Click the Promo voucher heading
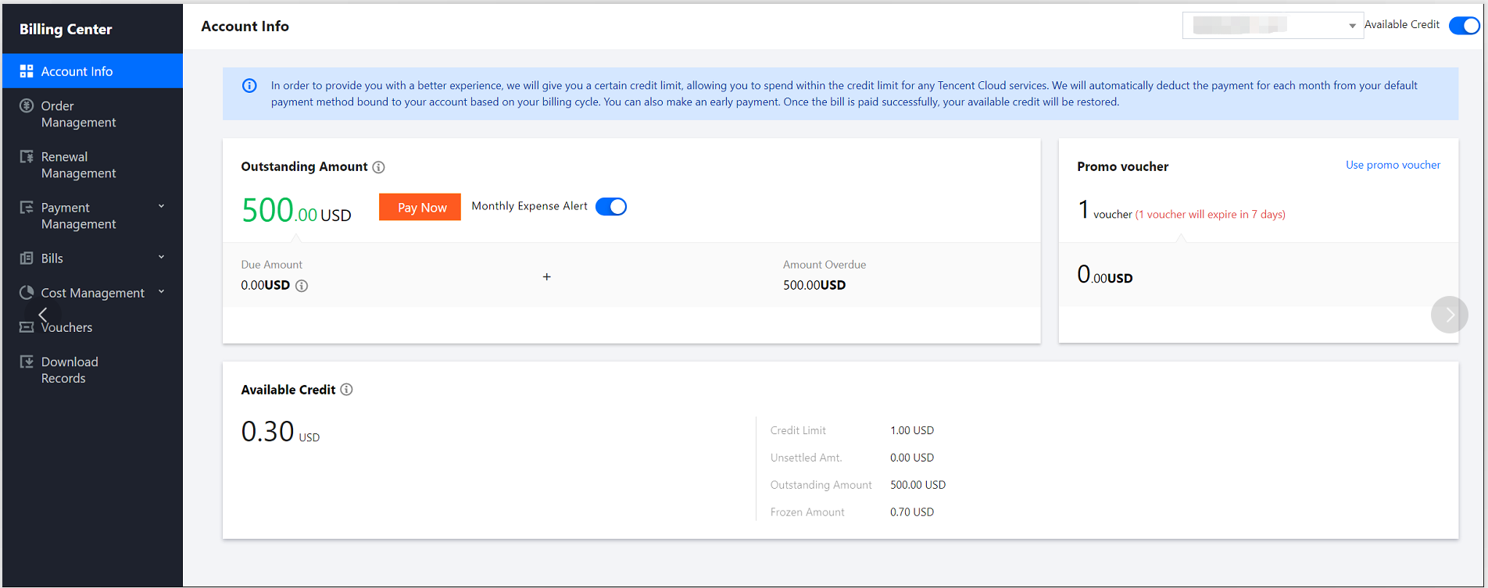The height and width of the screenshot is (588, 1488). pos(1122,166)
